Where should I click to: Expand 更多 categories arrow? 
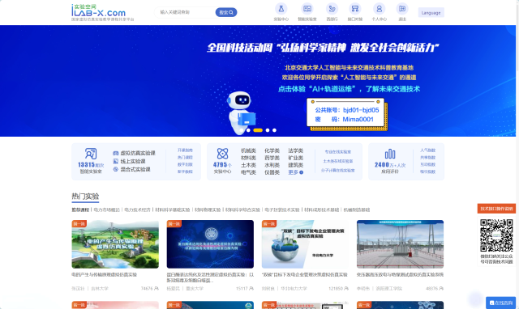coord(301,172)
